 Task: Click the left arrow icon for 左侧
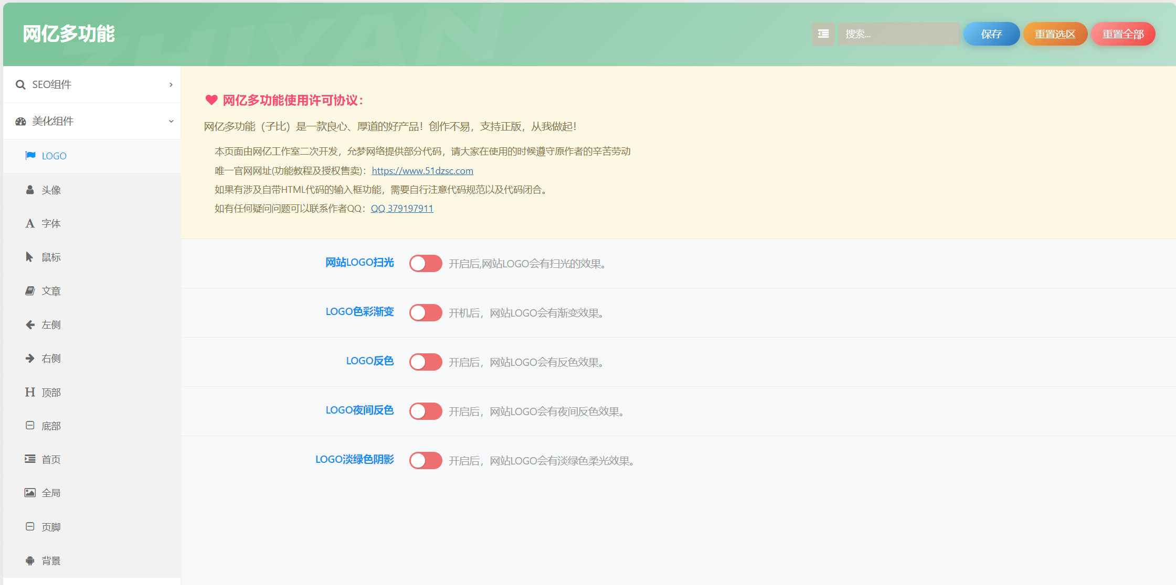[x=30, y=324]
